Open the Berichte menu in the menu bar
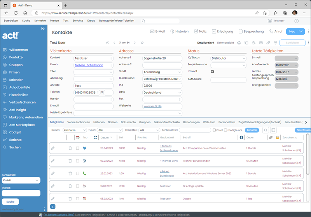The width and height of the screenshot is (311, 217). tap(77, 20)
